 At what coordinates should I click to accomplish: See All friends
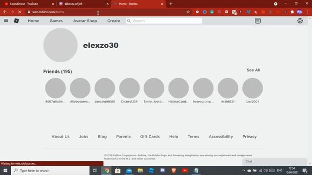tap(253, 70)
